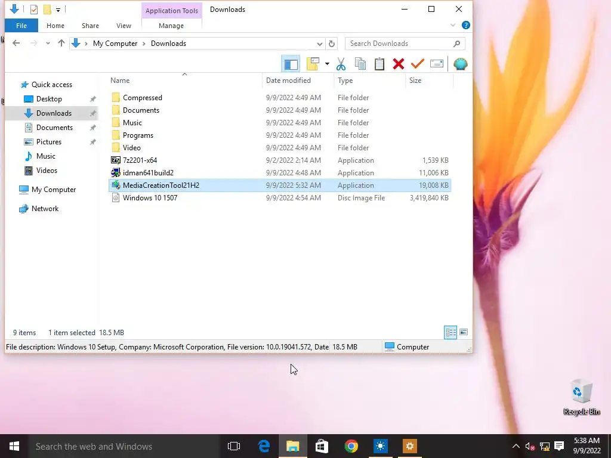Click the Application Tools contextual tab

tap(172, 11)
